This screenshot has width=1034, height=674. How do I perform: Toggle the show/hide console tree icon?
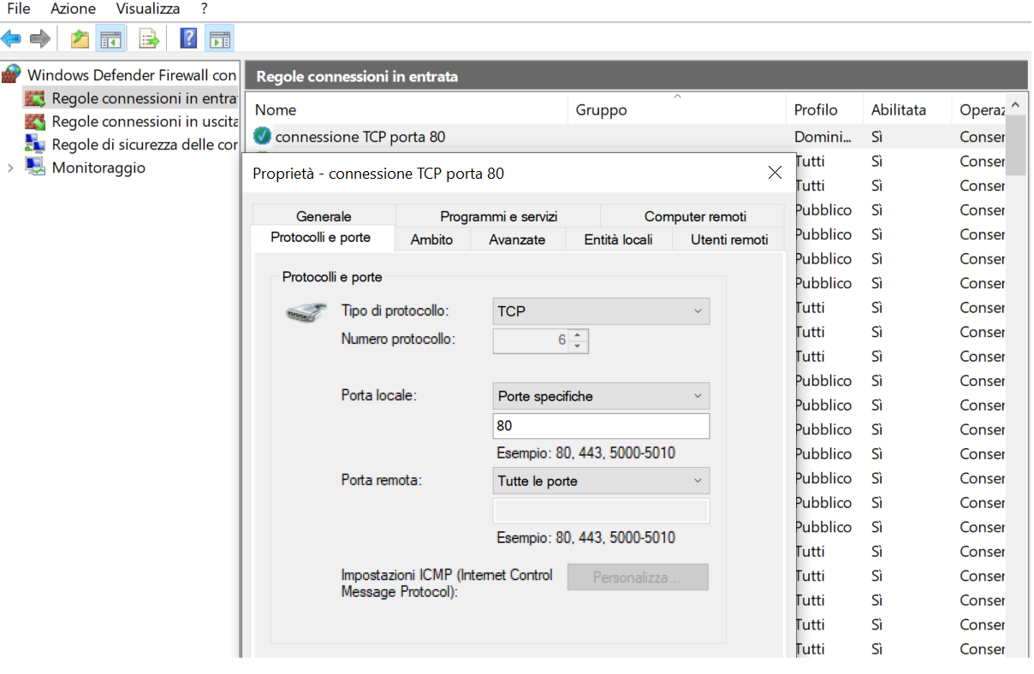click(110, 38)
